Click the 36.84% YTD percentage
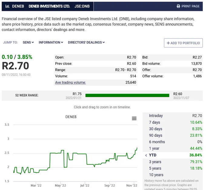Image resolution: width=206 pixels, height=190 pixels. tap(196, 155)
